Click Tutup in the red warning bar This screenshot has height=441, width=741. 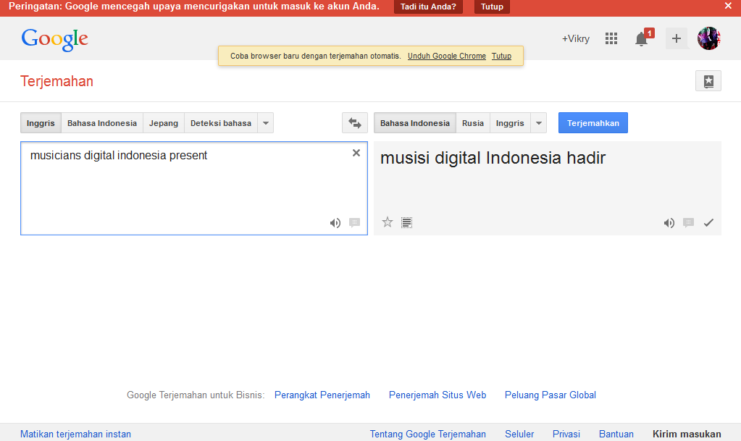click(x=492, y=7)
